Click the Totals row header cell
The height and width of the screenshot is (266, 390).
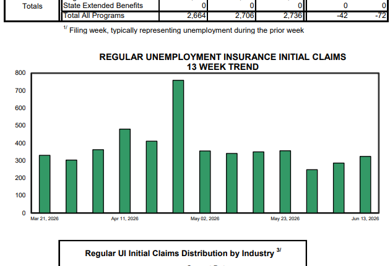(x=32, y=6)
